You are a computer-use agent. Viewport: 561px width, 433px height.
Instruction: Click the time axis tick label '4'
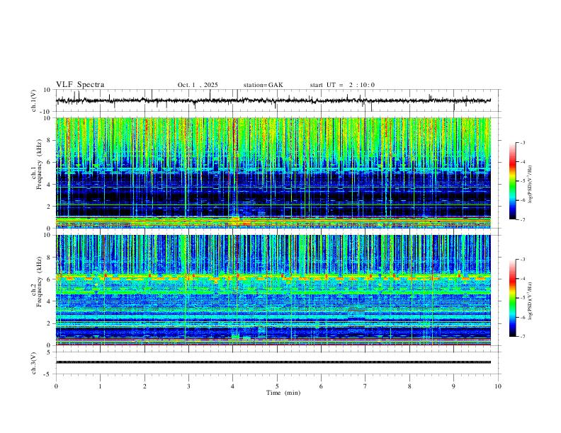coord(232,386)
